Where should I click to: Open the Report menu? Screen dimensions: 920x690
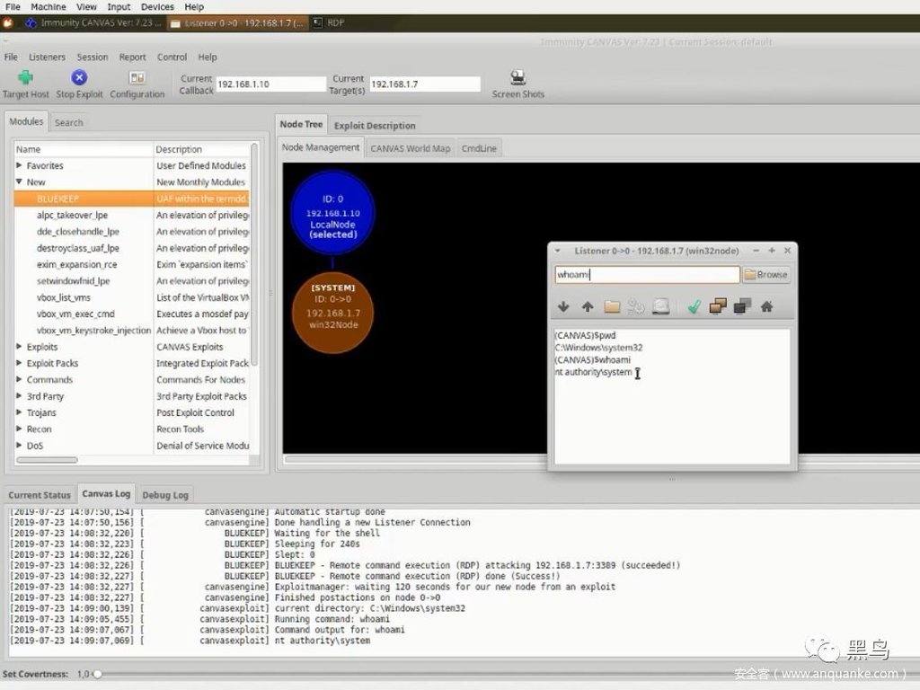coord(132,57)
